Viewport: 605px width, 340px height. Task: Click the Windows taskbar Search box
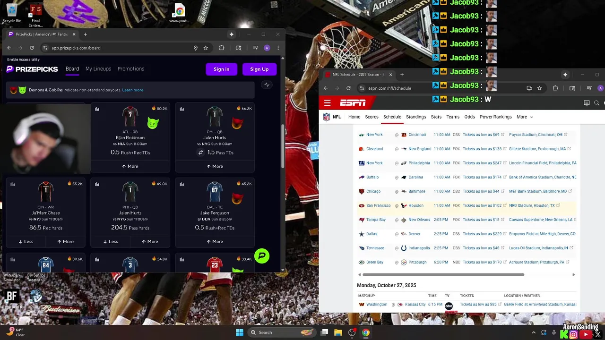pyautogui.click(x=282, y=332)
